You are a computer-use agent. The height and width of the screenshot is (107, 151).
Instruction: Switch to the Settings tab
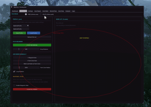(x=30, y=11)
